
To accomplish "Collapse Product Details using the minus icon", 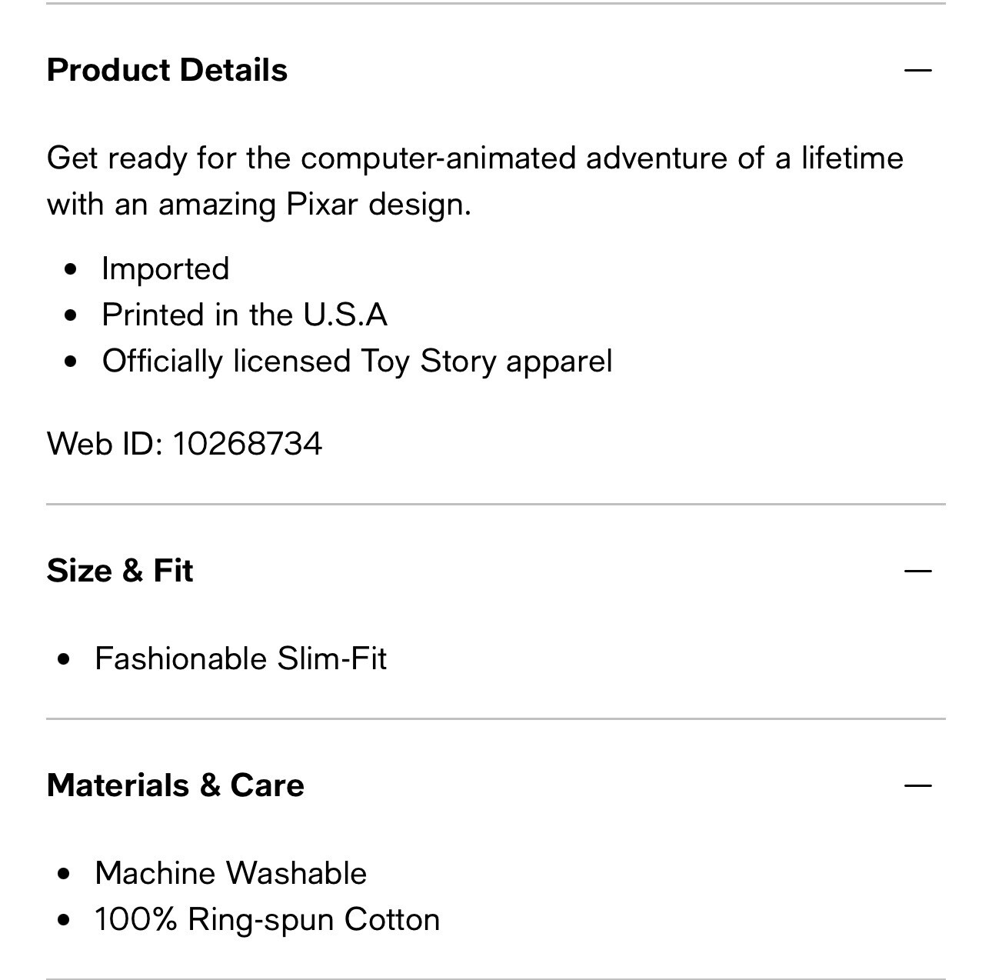I will 918,70.
